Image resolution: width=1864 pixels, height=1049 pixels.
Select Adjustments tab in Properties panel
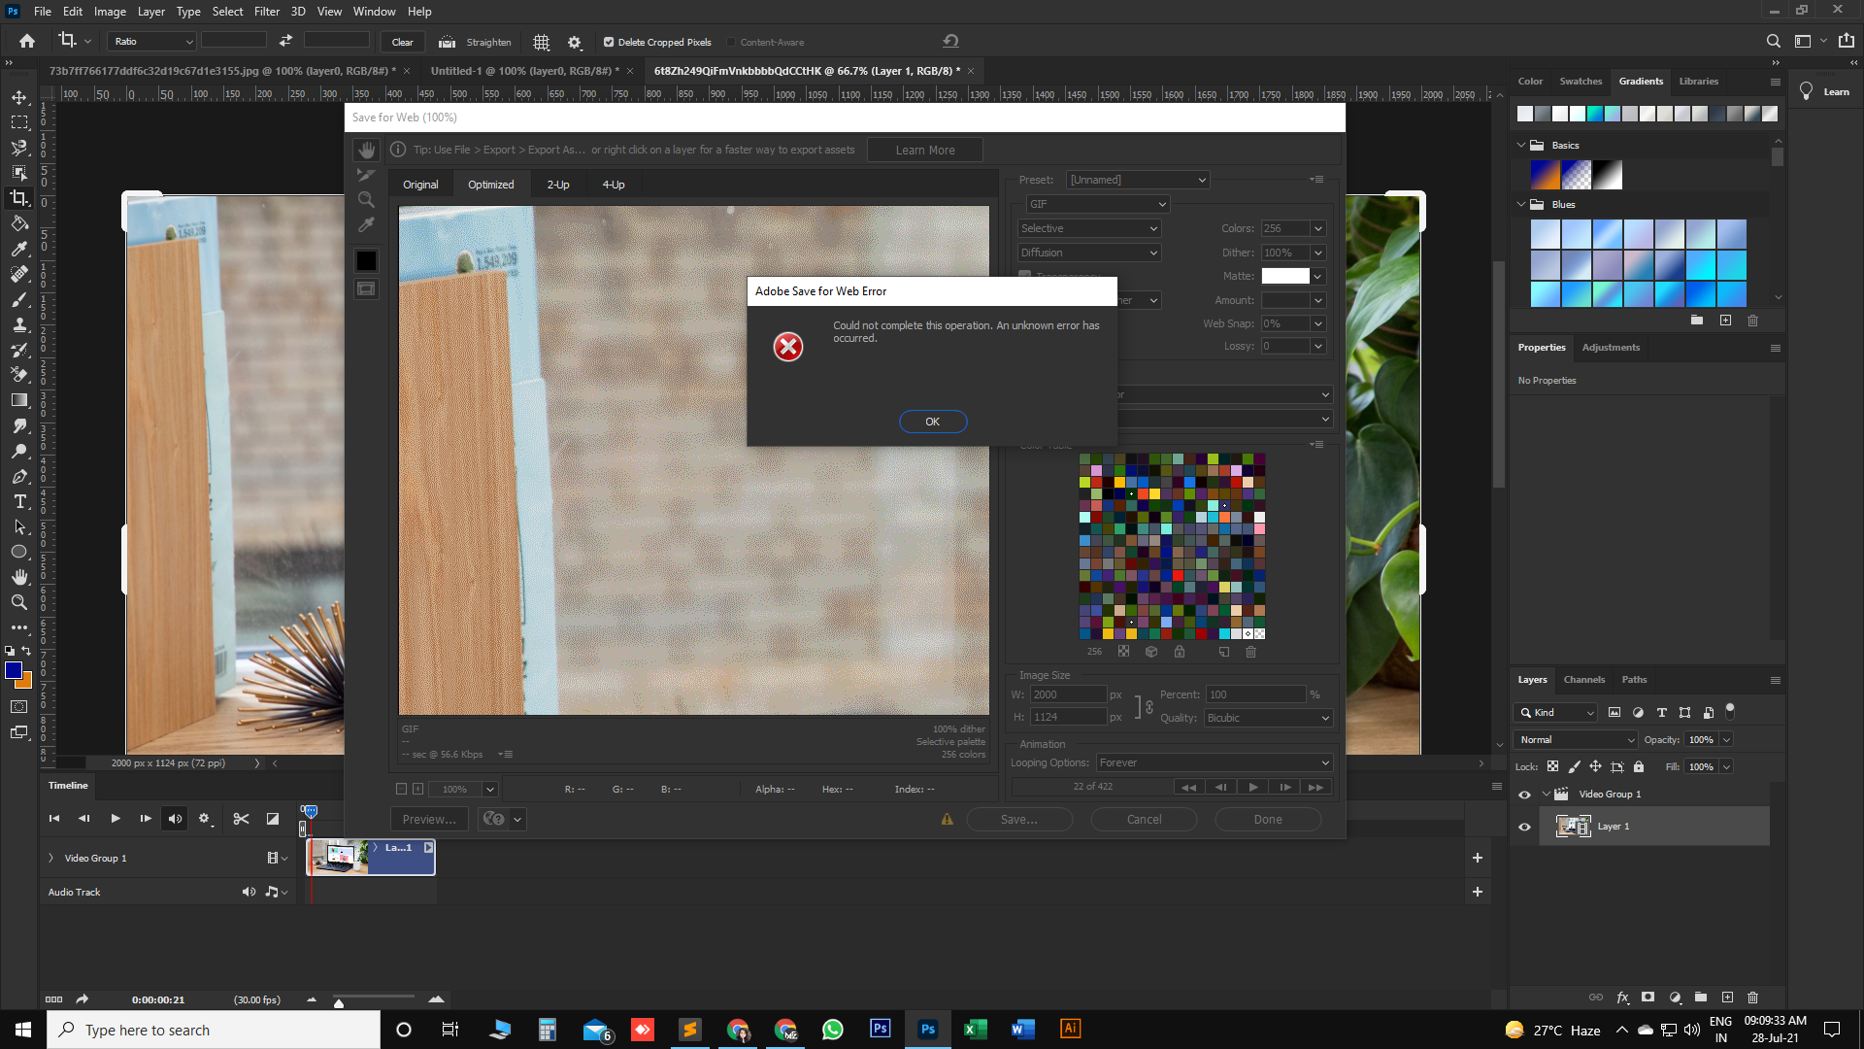click(x=1611, y=346)
